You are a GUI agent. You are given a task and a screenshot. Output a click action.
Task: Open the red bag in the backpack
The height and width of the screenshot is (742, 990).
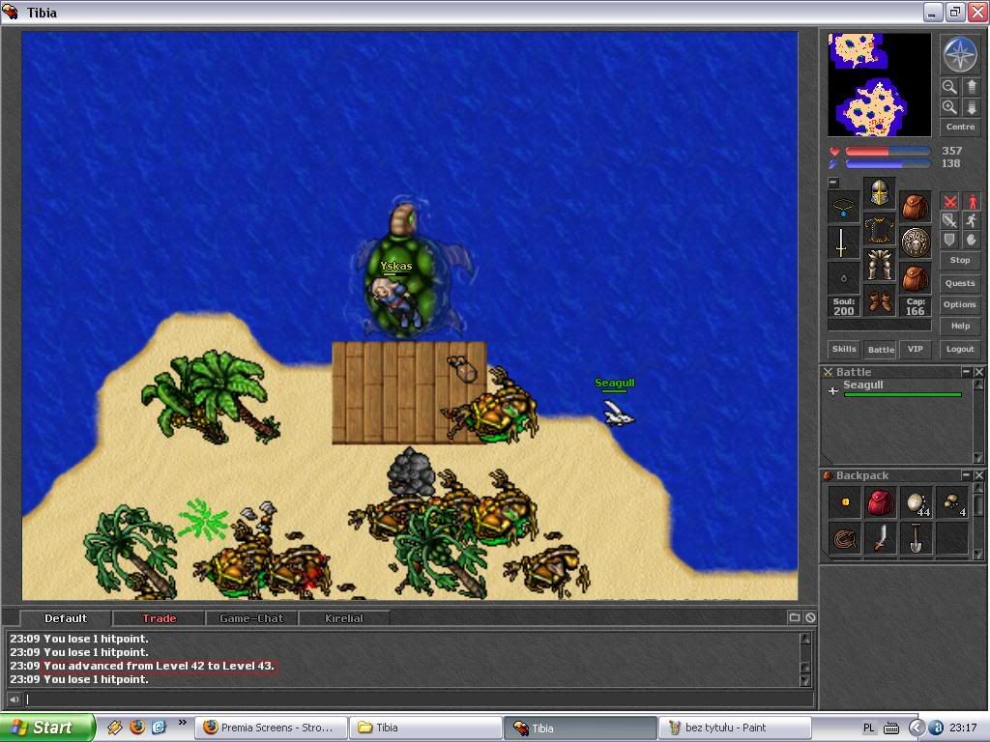click(x=880, y=502)
